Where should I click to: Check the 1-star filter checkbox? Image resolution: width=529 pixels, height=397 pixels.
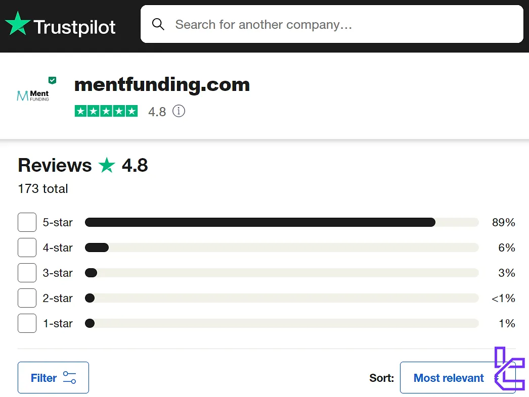pyautogui.click(x=27, y=323)
